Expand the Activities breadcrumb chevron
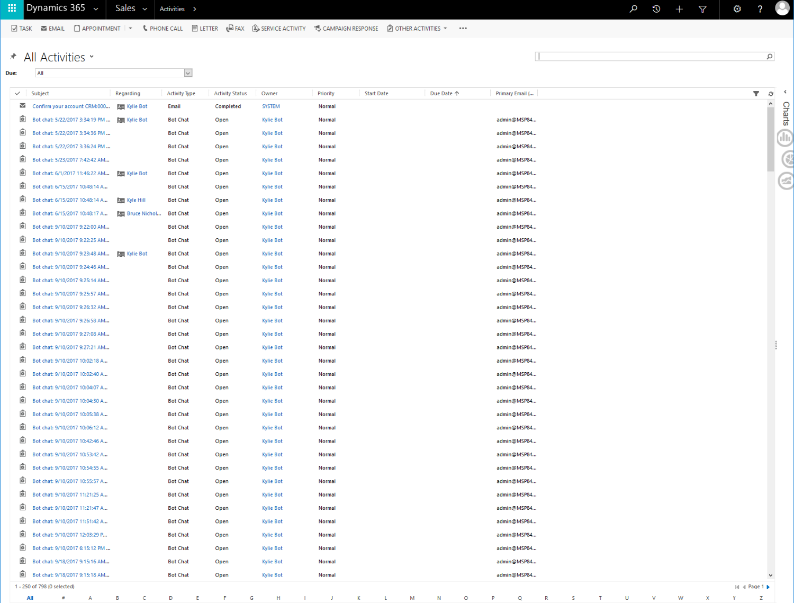This screenshot has height=603, width=794. pyautogui.click(x=195, y=9)
